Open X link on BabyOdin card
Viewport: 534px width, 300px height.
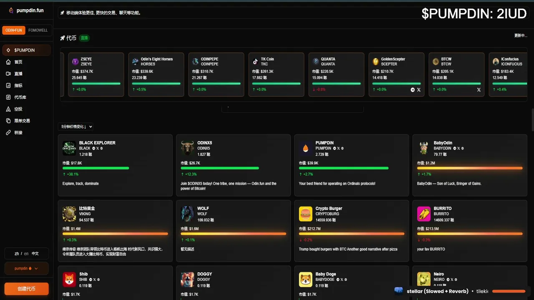458,148
